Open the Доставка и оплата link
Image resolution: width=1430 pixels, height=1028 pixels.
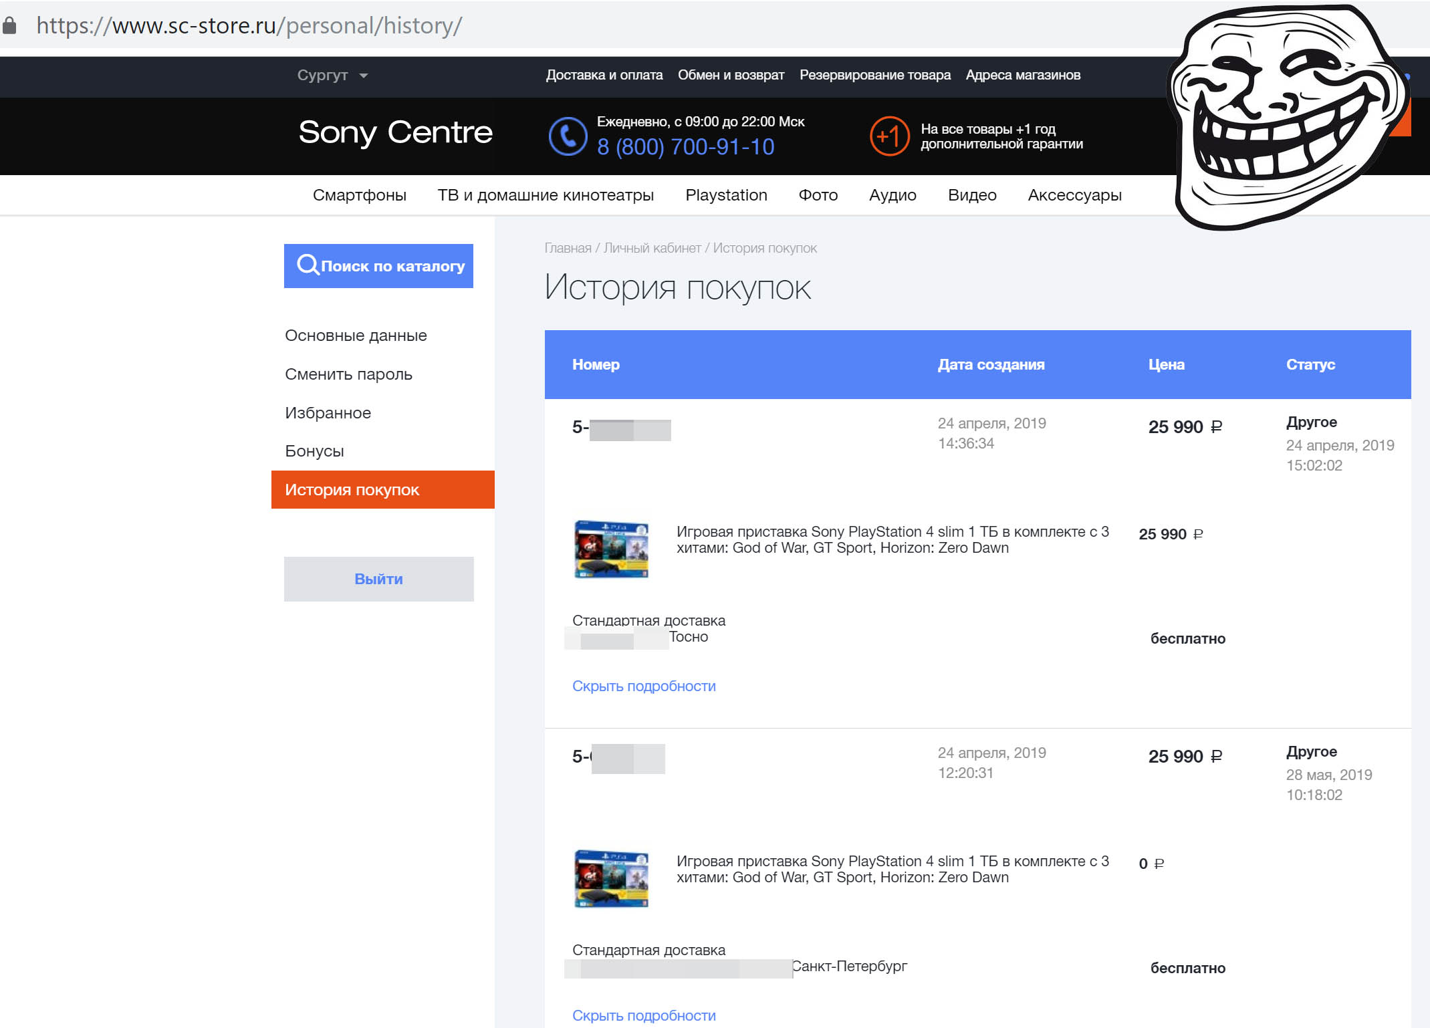[x=604, y=76]
